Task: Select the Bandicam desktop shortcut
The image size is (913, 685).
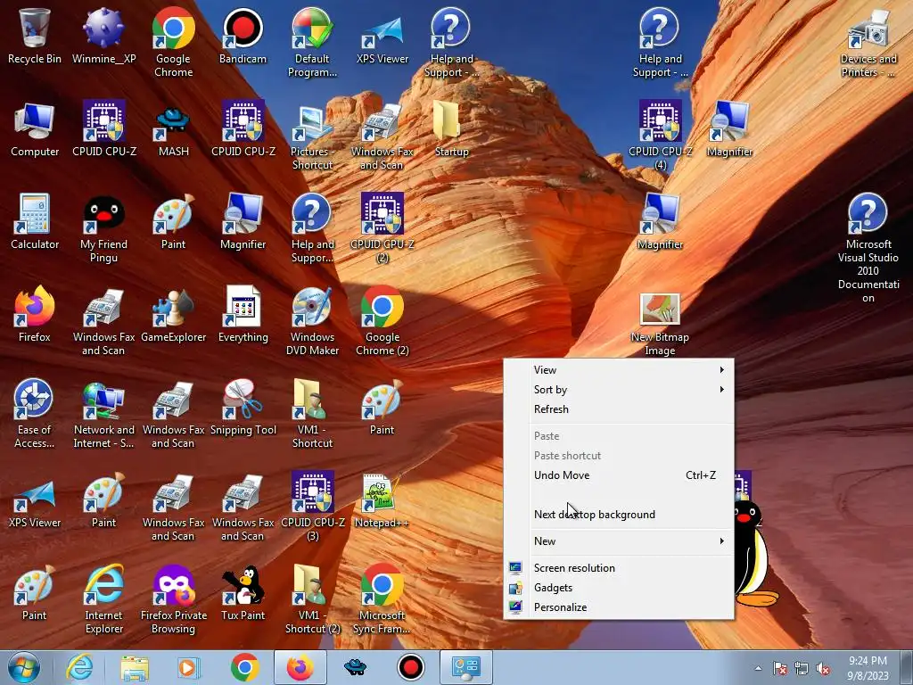Action: (243, 36)
